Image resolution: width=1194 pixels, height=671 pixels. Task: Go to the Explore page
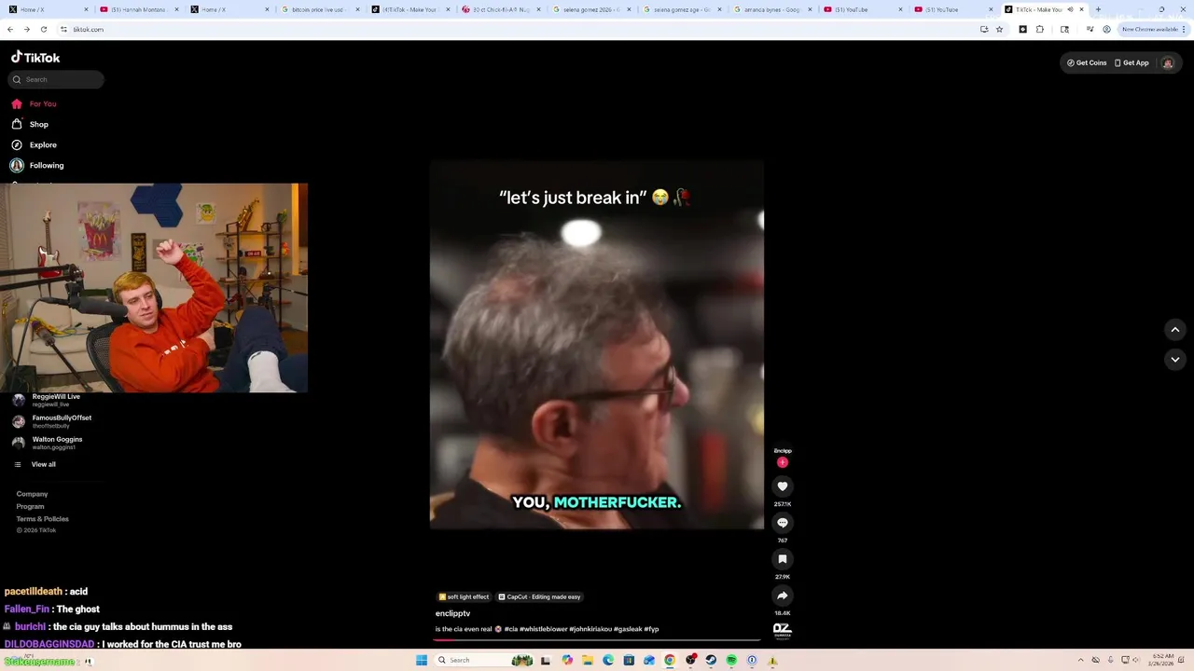point(35,144)
